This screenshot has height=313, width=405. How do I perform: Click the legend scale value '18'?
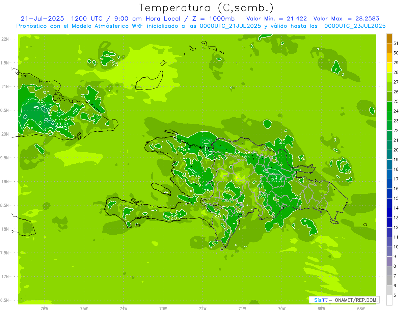click(x=396, y=169)
